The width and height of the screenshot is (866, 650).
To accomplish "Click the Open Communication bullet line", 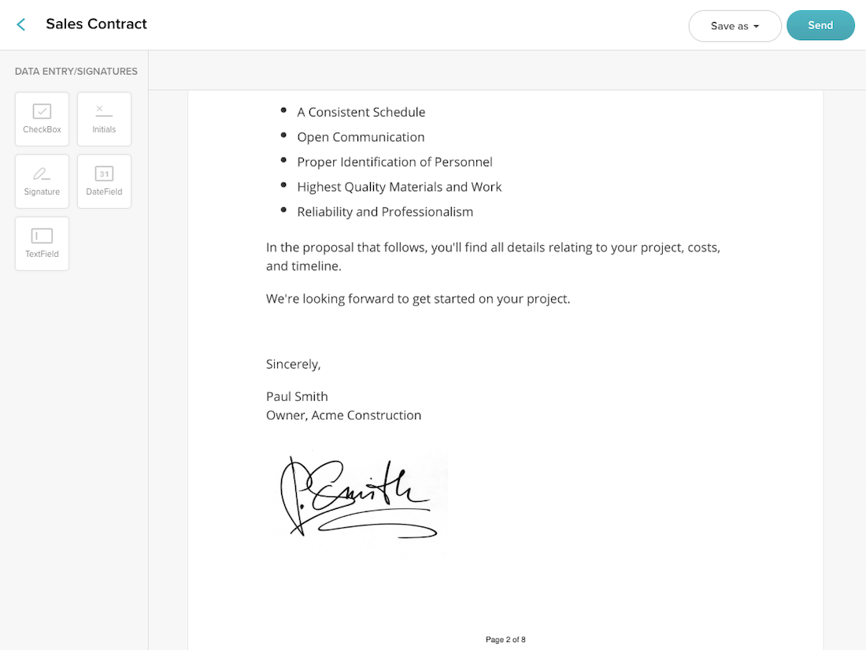I will (361, 136).
